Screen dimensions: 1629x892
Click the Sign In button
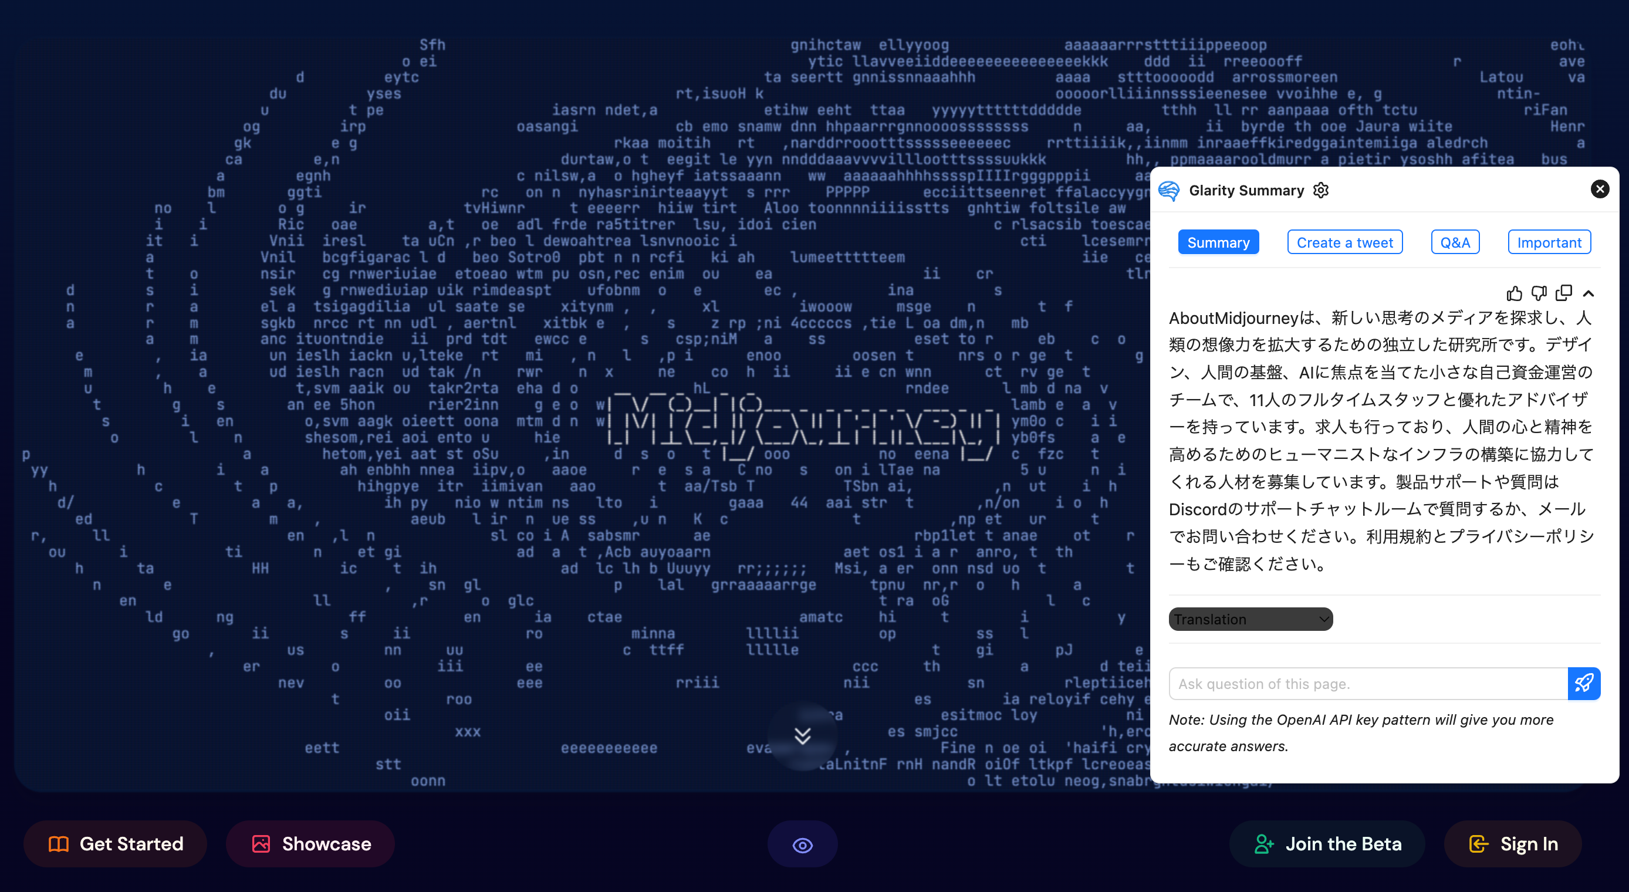click(x=1513, y=844)
